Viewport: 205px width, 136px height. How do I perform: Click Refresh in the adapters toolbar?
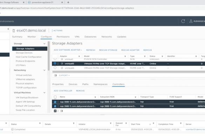91,50
